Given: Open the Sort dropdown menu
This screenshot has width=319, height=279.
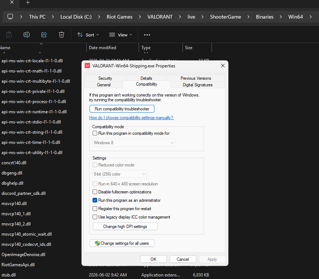Looking at the screenshot, I should pyautogui.click(x=88, y=35).
